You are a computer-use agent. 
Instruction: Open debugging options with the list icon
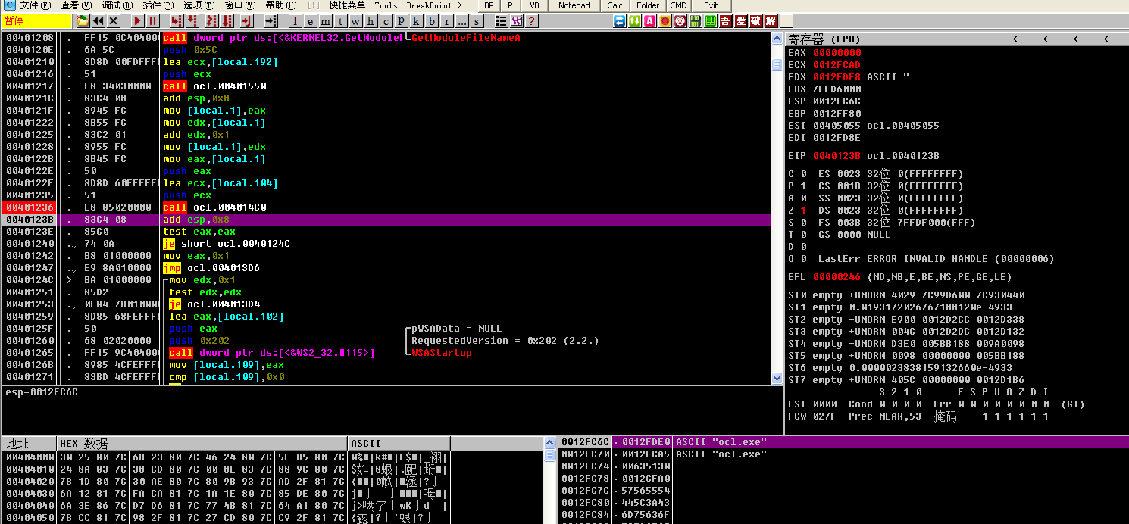[x=501, y=20]
